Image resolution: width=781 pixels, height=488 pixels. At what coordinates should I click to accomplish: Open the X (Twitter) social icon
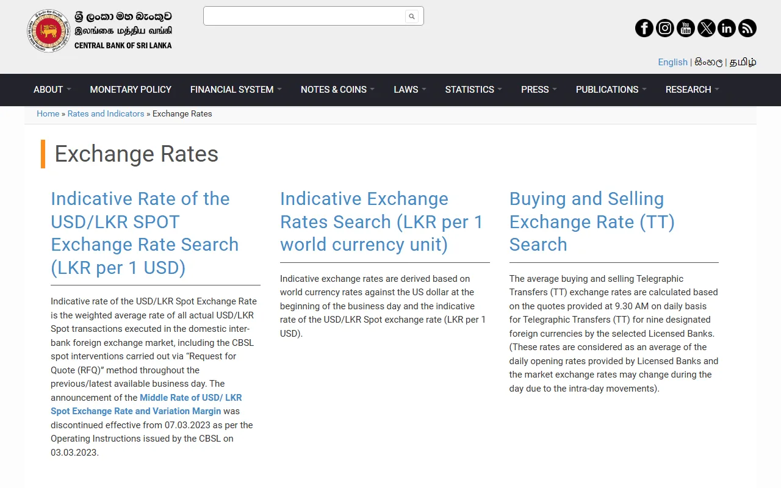click(707, 28)
